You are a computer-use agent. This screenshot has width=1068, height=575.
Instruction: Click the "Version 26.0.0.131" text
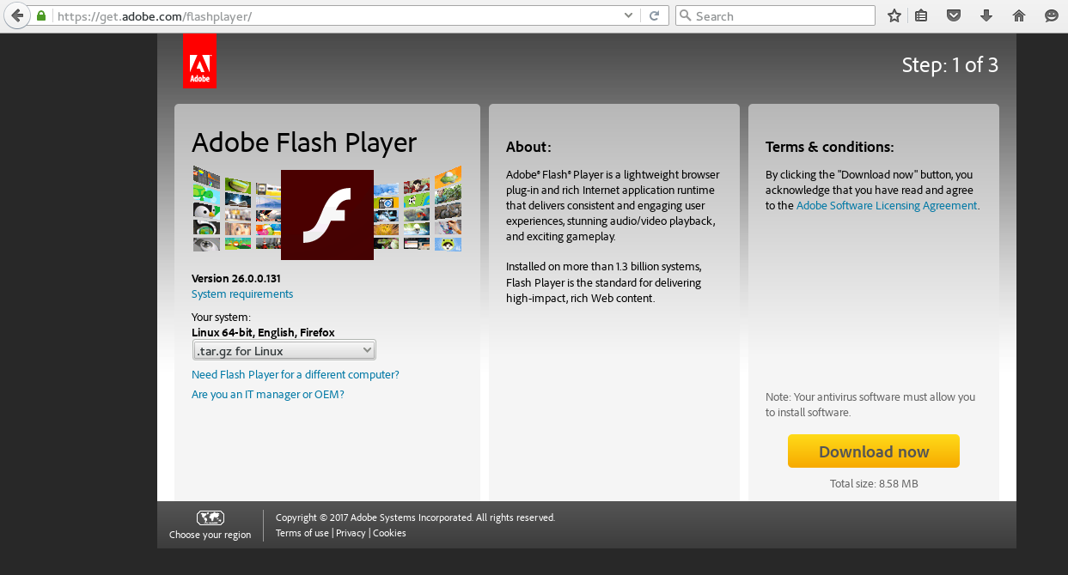236,278
